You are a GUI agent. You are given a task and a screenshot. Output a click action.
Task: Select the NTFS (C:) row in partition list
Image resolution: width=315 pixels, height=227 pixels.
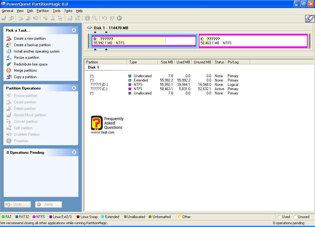pos(138,89)
